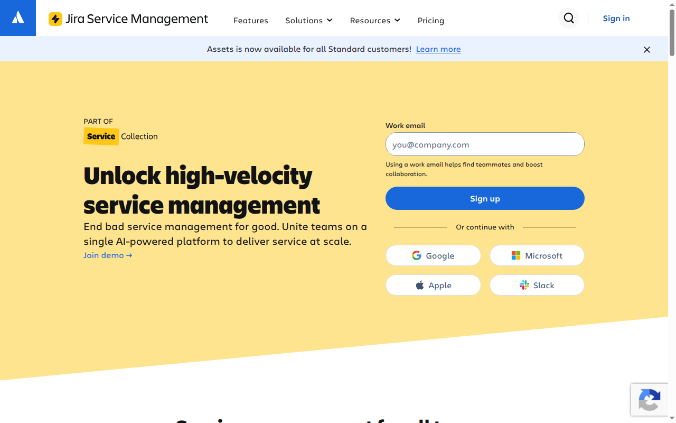Open the Join demo link
The height and width of the screenshot is (423, 676).
pos(108,255)
